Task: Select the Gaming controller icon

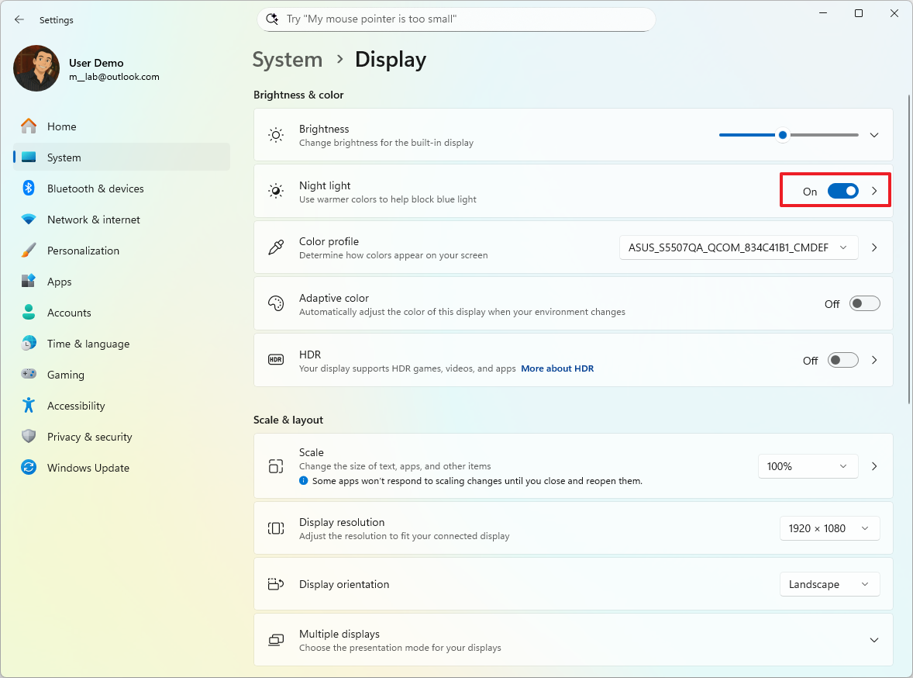Action: click(x=27, y=374)
